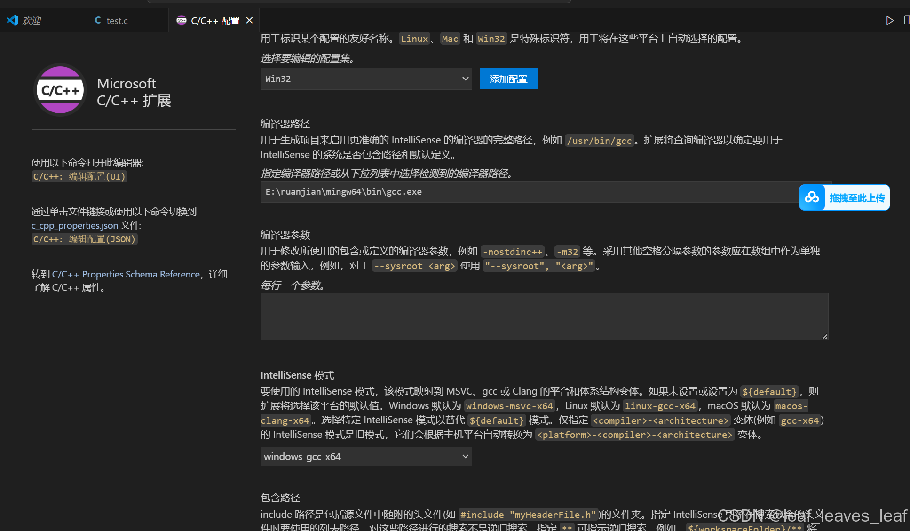Close the C/C++ 配置 tab
The width and height of the screenshot is (910, 531).
(250, 20)
